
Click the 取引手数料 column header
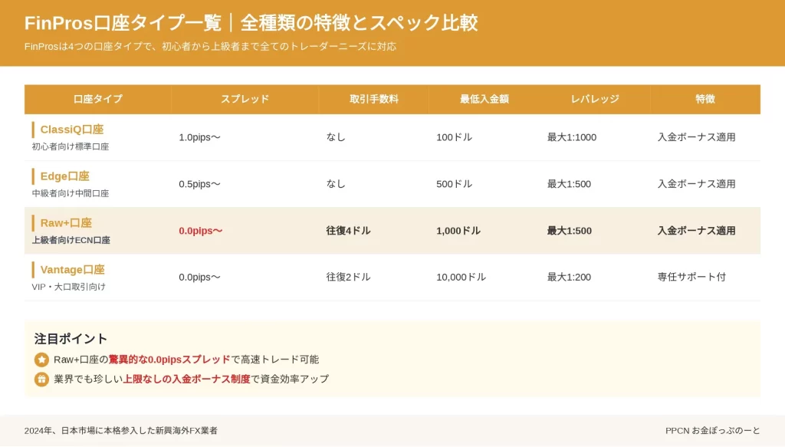[x=374, y=99]
